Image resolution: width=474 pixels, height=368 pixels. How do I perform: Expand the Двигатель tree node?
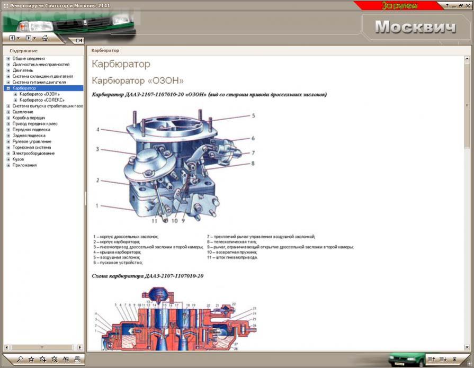(x=8, y=70)
